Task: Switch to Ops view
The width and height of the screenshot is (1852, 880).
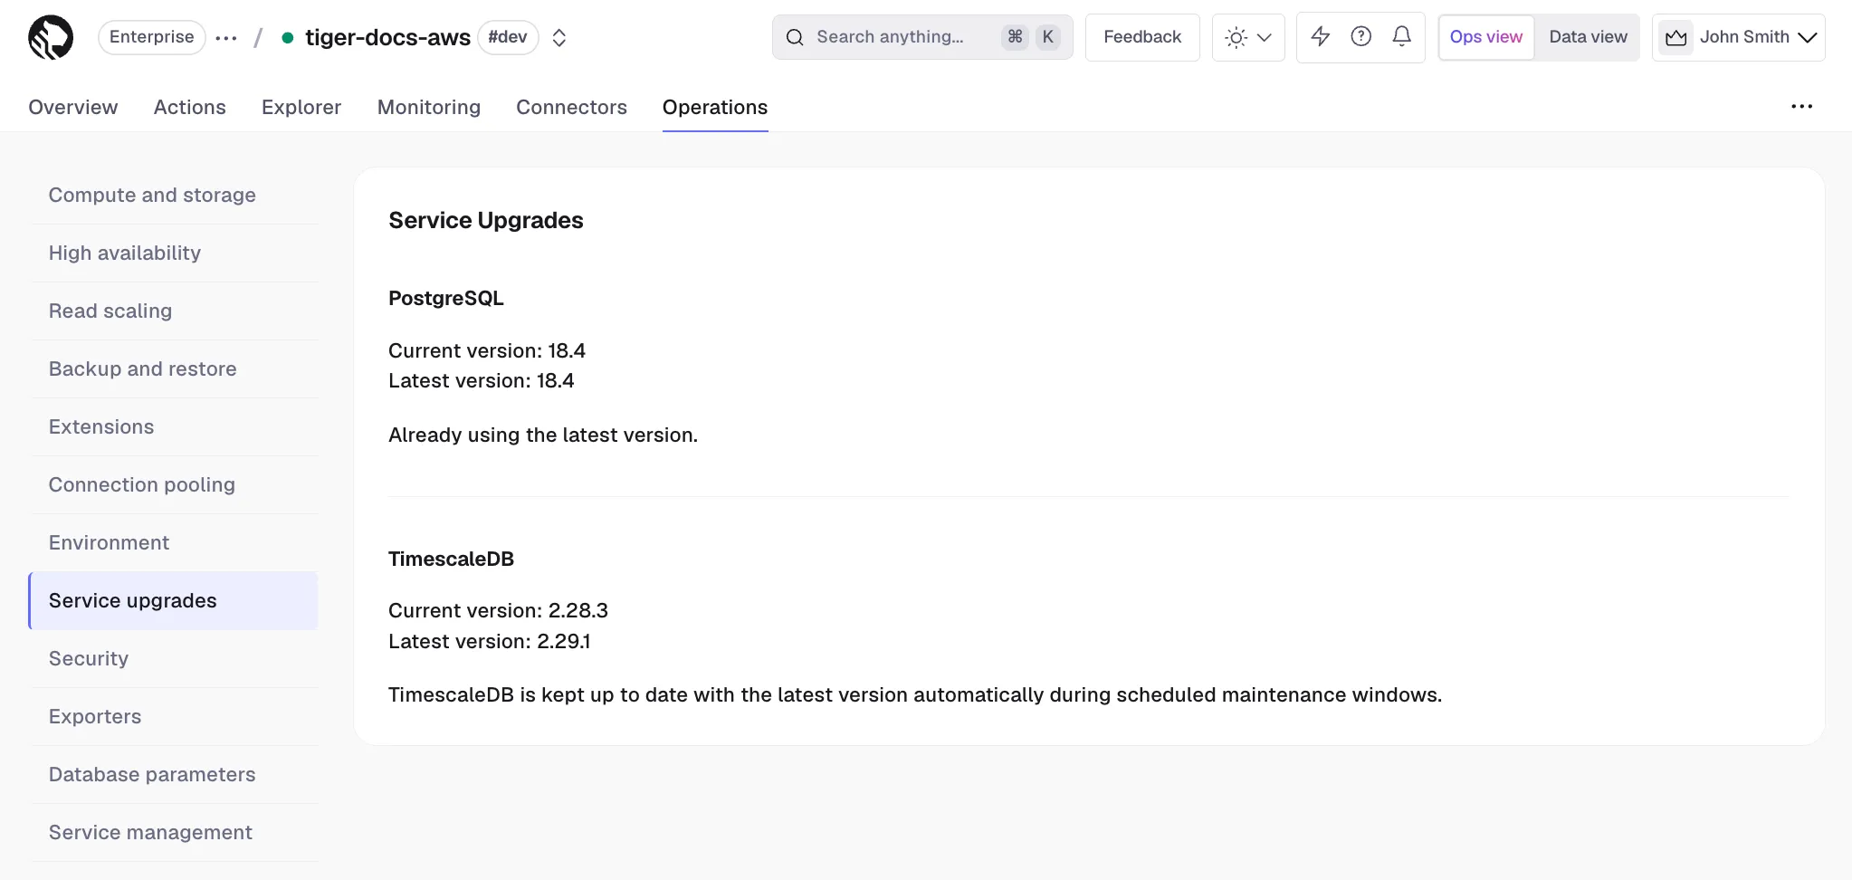Action: pyautogui.click(x=1486, y=37)
